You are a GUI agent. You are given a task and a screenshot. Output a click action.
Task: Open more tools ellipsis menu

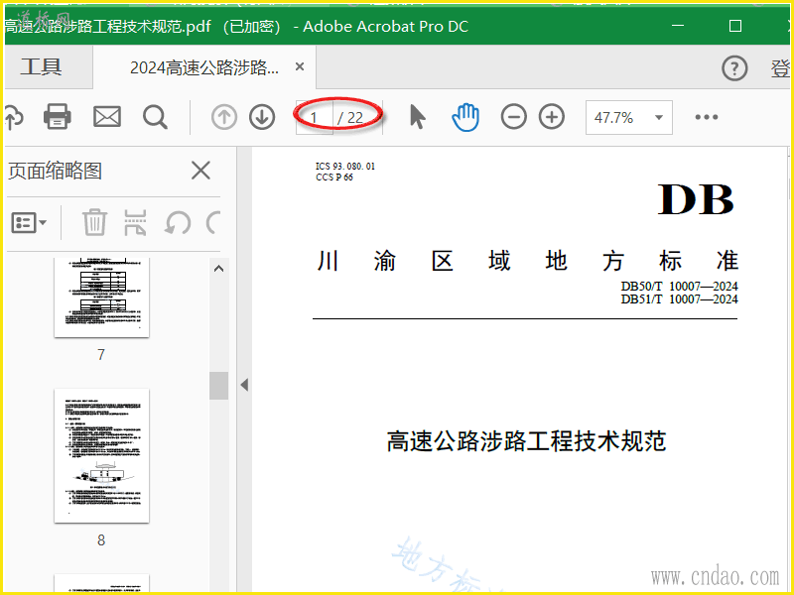click(x=707, y=117)
